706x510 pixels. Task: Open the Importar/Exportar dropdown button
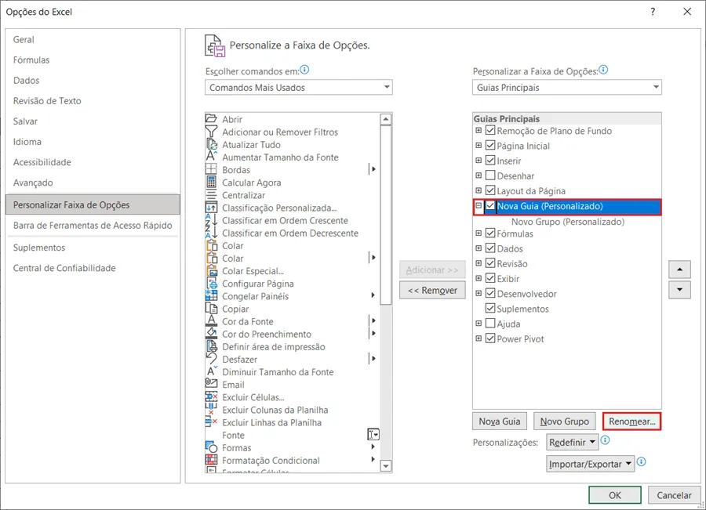click(590, 464)
